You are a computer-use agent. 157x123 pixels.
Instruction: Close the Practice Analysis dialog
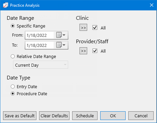152,5
